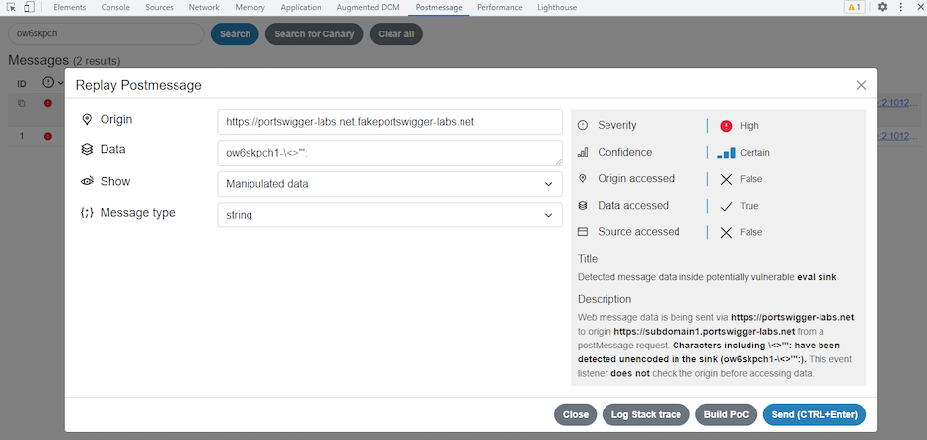The image size is (927, 440).
Task: Switch to the Elements tab
Action: pos(70,8)
